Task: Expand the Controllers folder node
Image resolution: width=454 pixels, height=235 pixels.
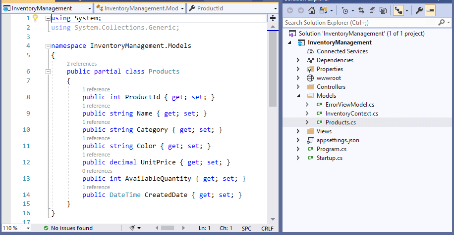Action: [x=298, y=87]
